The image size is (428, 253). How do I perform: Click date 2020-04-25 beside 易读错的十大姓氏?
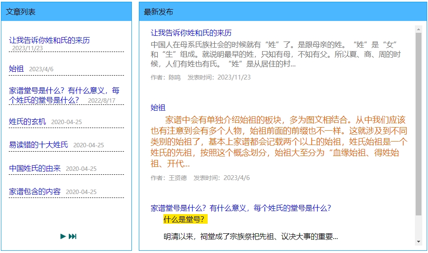(x=89, y=145)
